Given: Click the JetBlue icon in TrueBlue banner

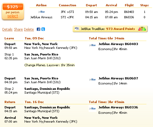Looking at the screenshot, I should (x=77, y=29).
